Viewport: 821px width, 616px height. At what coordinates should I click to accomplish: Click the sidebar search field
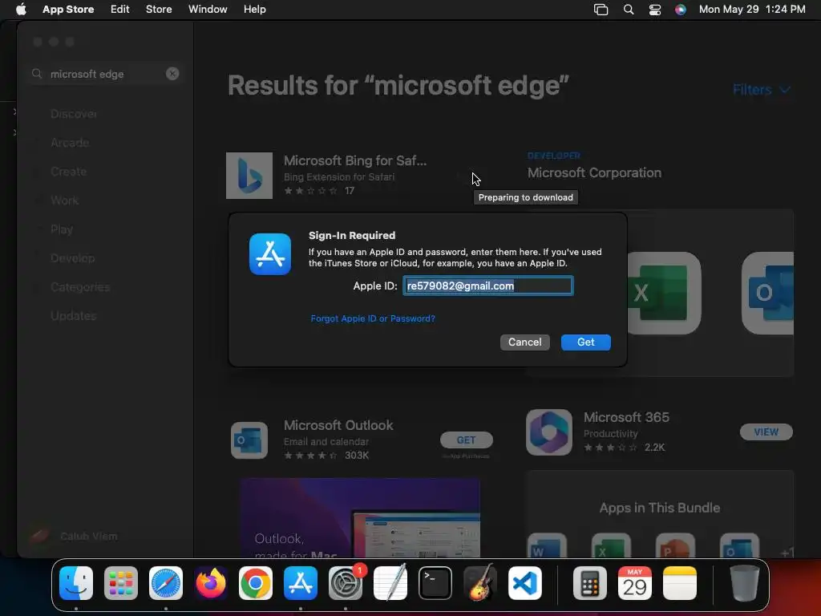pyautogui.click(x=105, y=74)
